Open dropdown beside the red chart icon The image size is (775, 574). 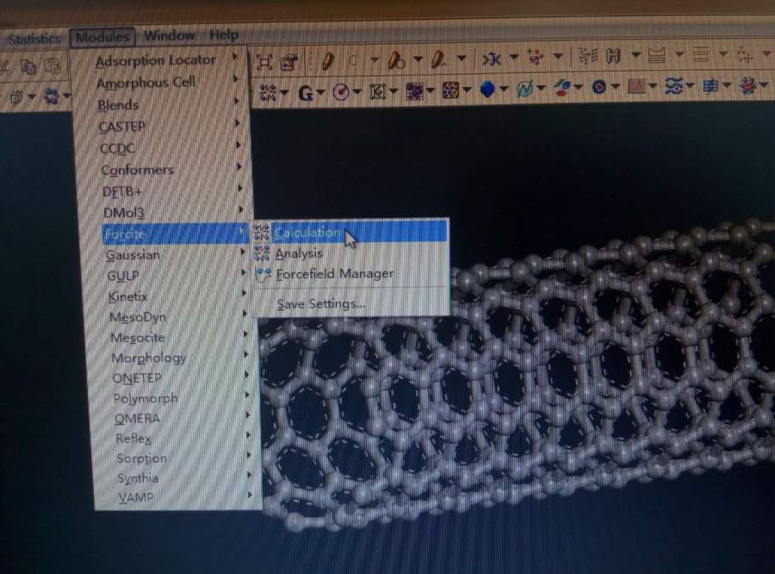(x=653, y=86)
